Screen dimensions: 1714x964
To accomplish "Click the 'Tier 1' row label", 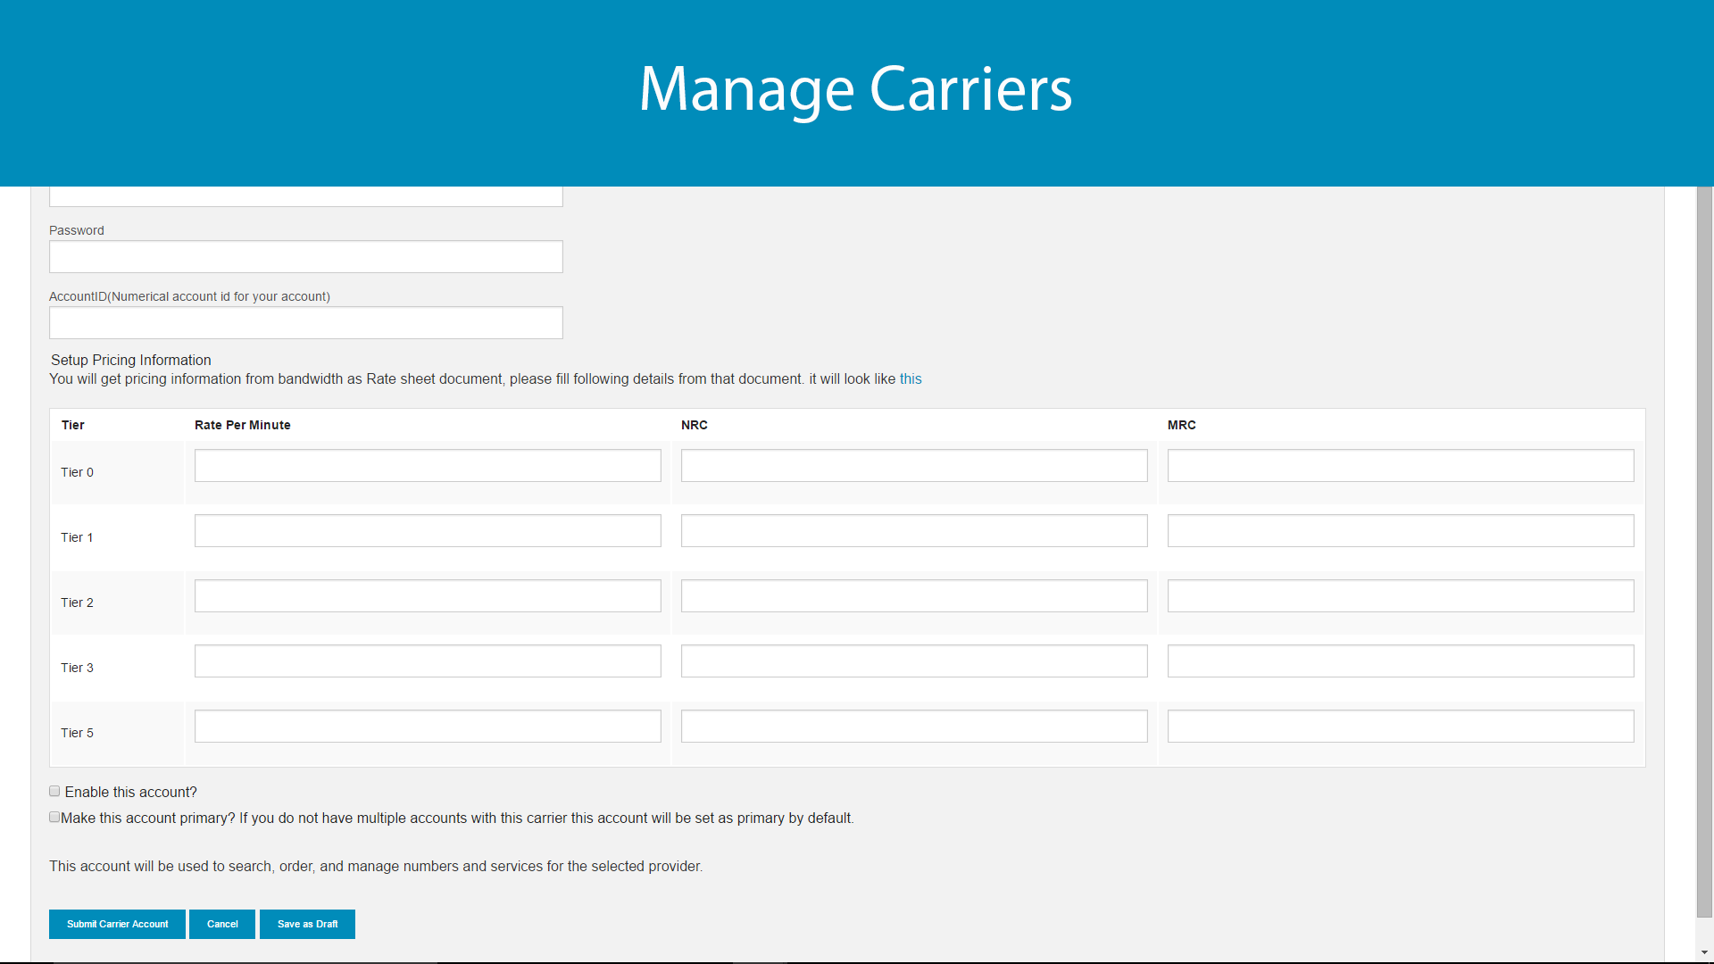I will (77, 538).
